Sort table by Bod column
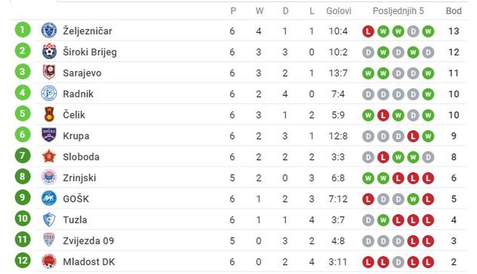477x274 pixels. click(x=453, y=11)
